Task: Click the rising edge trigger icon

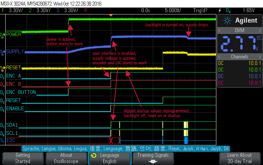Action: point(220,10)
